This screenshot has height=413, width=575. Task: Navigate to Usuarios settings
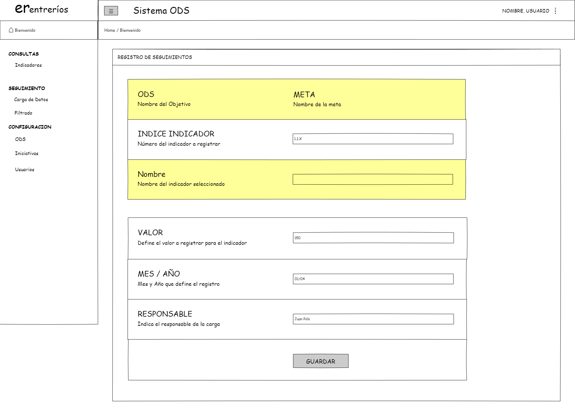click(25, 169)
